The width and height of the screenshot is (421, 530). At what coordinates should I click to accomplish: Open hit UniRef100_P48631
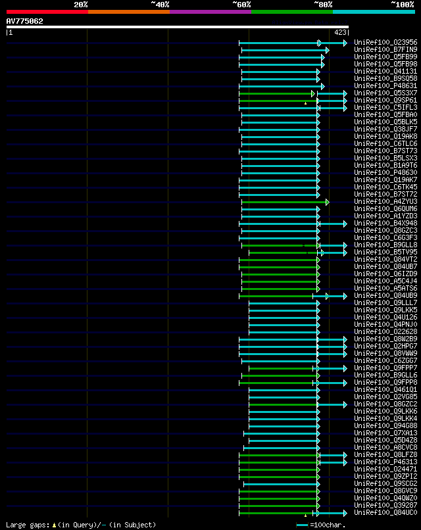pyautogui.click(x=386, y=86)
